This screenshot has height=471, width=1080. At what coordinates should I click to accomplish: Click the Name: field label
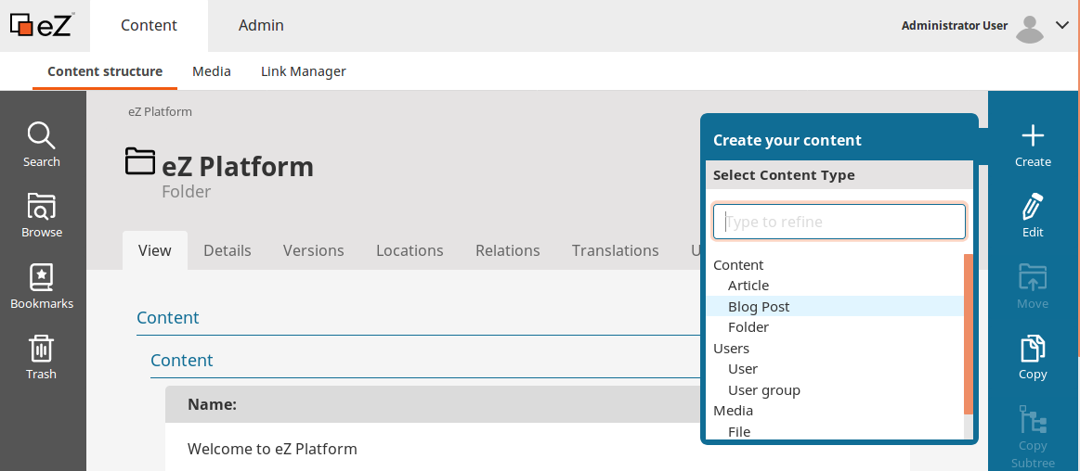pos(212,405)
